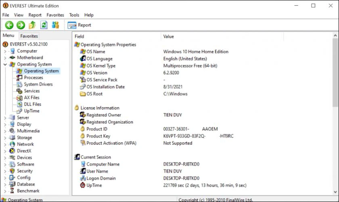The width and height of the screenshot is (339, 202).
Task: Refresh the page with the refresh icon
Action: pyautogui.click(x=44, y=25)
